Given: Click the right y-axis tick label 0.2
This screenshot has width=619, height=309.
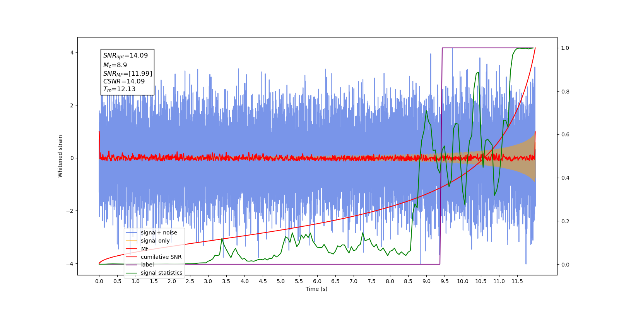Looking at the screenshot, I should click(565, 221).
